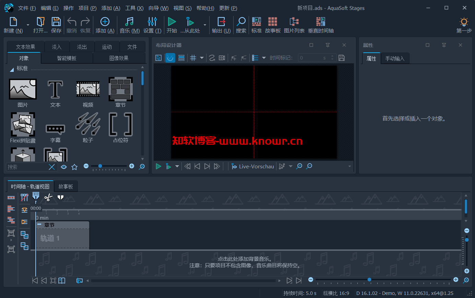Save the project with 保存 icon
475x298 pixels.
[x=56, y=22]
